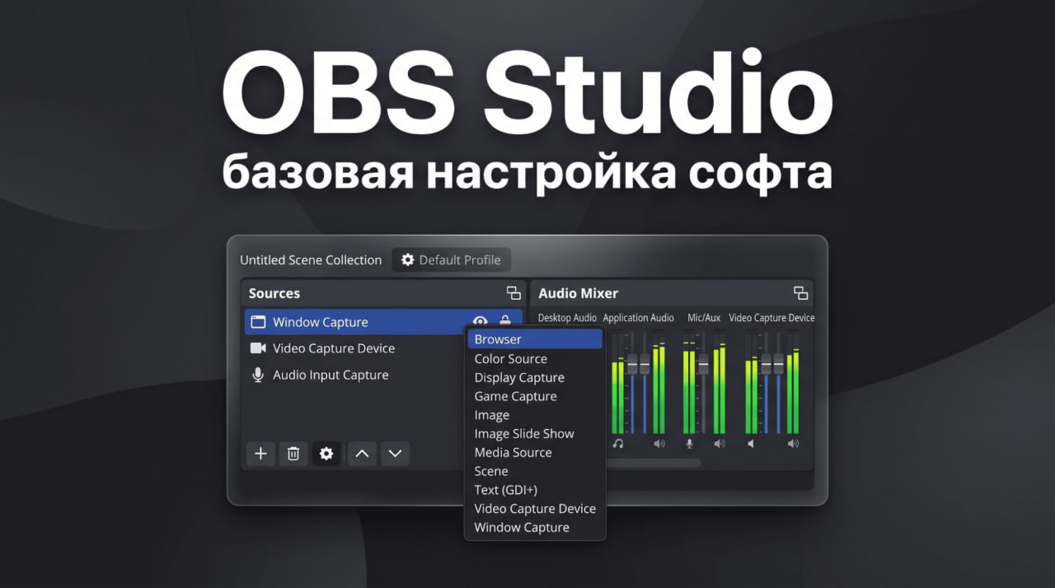This screenshot has width=1055, height=588.
Task: Click the Mic/Aux volume fader handle
Action: tap(703, 364)
